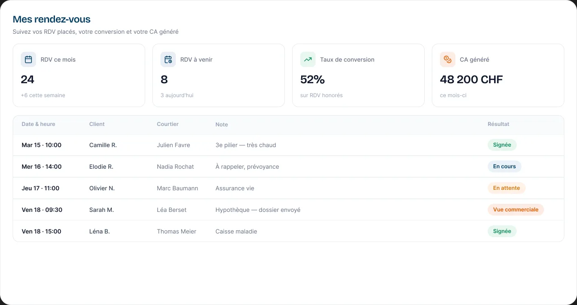Click the date Ven 18 · 15:00
The height and width of the screenshot is (305, 577).
(x=41, y=232)
